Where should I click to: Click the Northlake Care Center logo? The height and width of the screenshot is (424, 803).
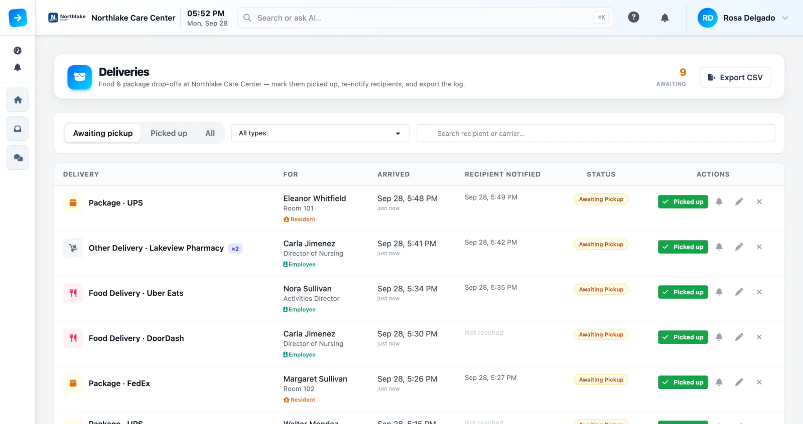[67, 18]
